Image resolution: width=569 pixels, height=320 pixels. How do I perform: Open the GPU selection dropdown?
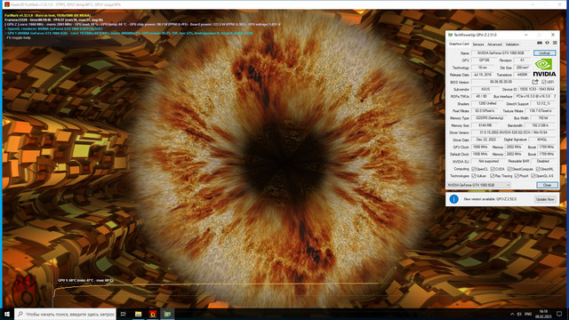coord(478,185)
